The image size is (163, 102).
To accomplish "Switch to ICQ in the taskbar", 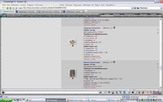I will point(35,100).
